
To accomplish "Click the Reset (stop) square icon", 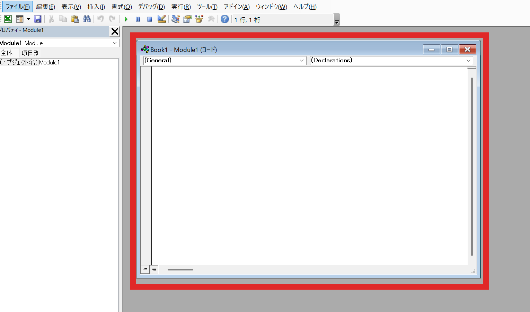I will pos(150,19).
